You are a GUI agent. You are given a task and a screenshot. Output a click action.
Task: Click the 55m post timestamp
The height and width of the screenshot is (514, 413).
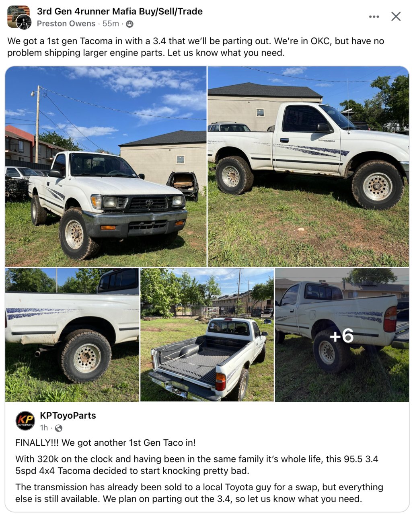point(111,24)
